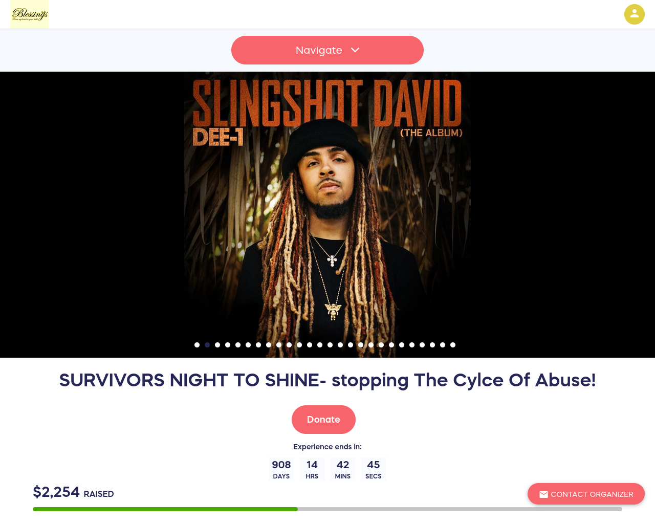The image size is (655, 524).
Task: Open the user account profile icon
Action: [x=634, y=14]
